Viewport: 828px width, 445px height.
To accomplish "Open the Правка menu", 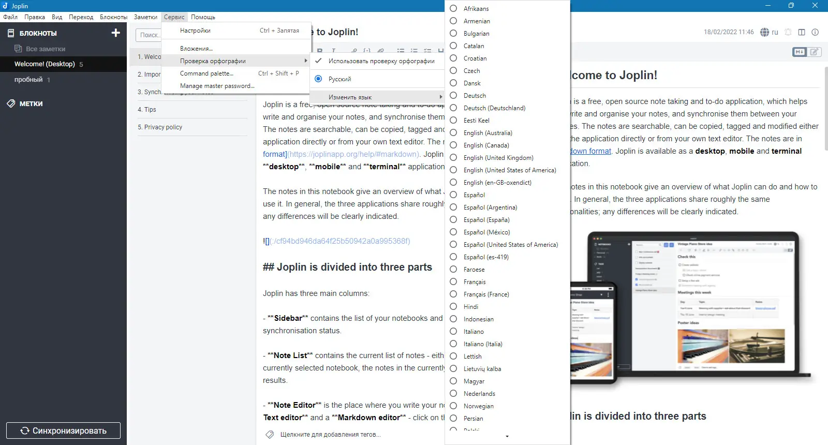I will click(x=35, y=17).
